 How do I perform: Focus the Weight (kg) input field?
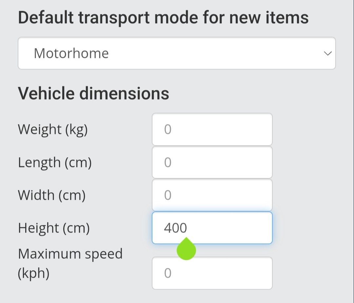pos(212,130)
